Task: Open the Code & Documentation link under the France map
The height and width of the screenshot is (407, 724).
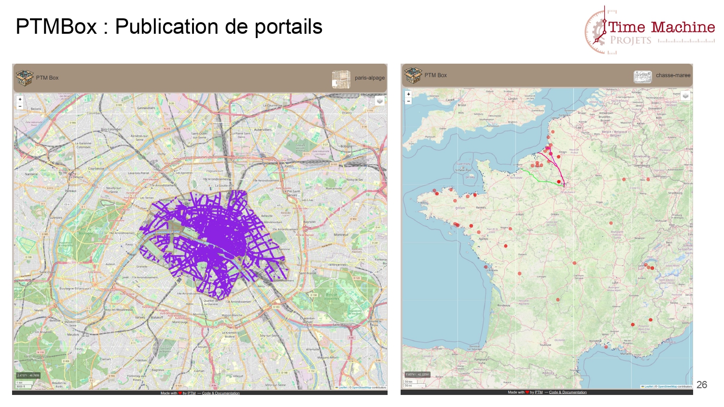Action: tap(568, 393)
